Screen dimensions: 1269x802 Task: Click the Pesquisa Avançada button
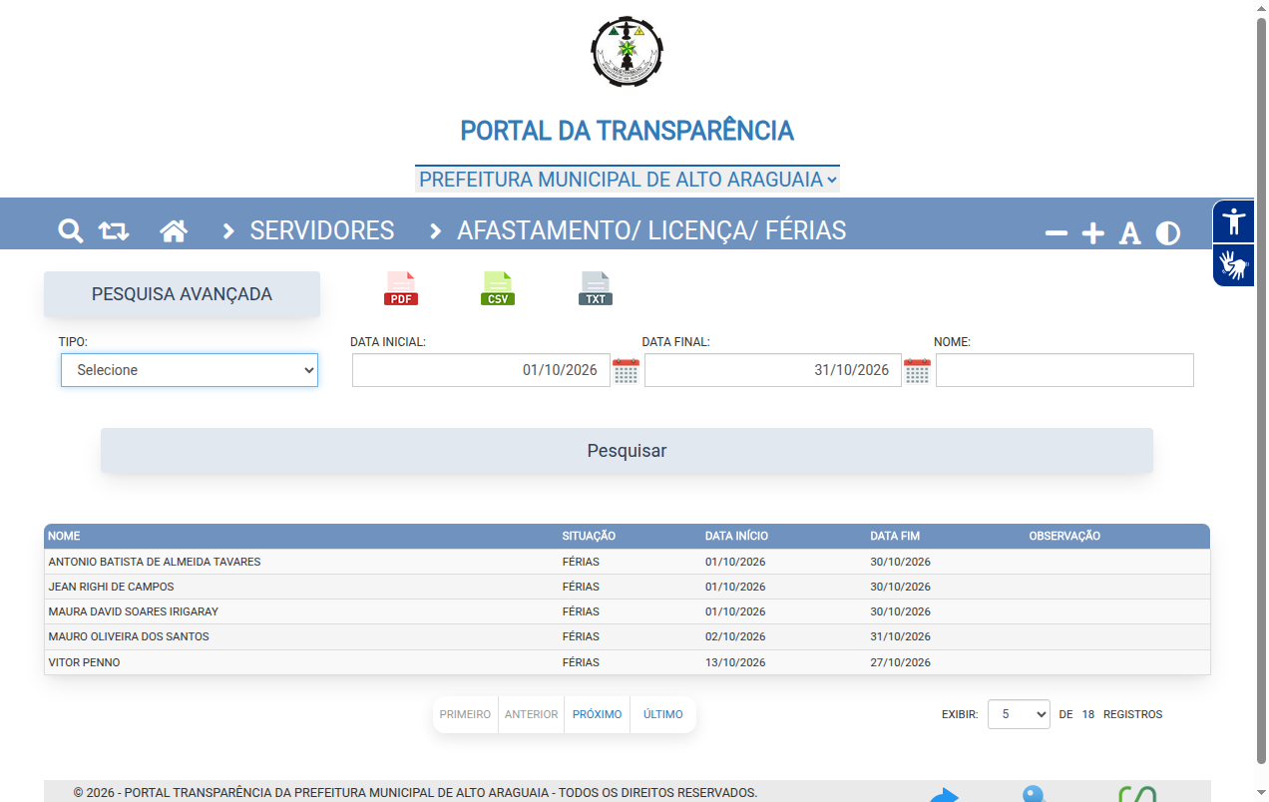(x=182, y=294)
